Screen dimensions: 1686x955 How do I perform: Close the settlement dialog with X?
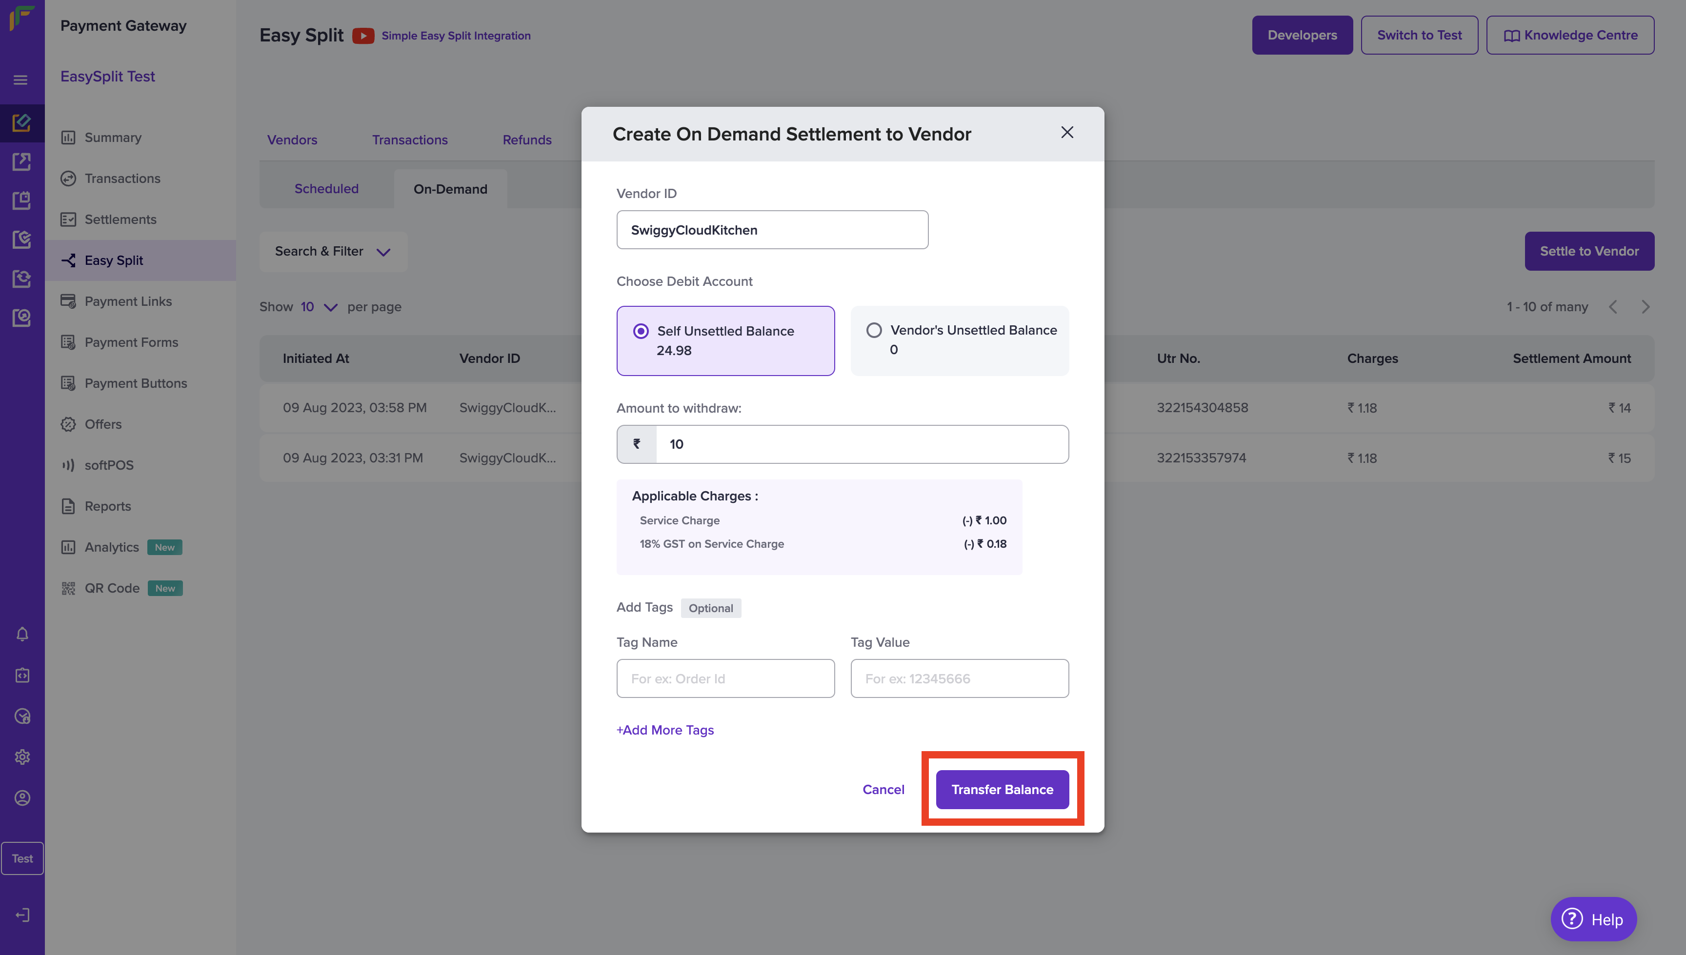point(1067,133)
